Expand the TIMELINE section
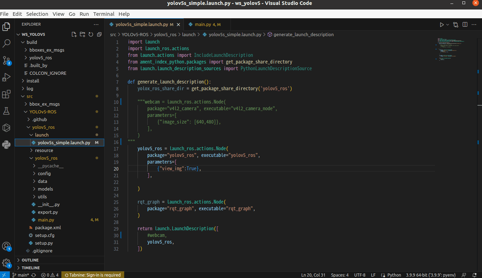This screenshot has height=278, width=482. pyautogui.click(x=59, y=268)
